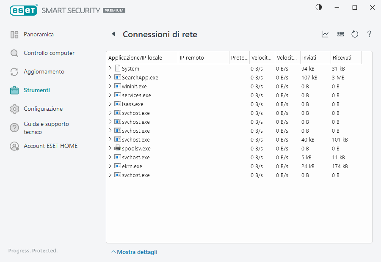The width and height of the screenshot is (381, 262).
Task: Refresh the network connections list
Action: pyautogui.click(x=355, y=34)
